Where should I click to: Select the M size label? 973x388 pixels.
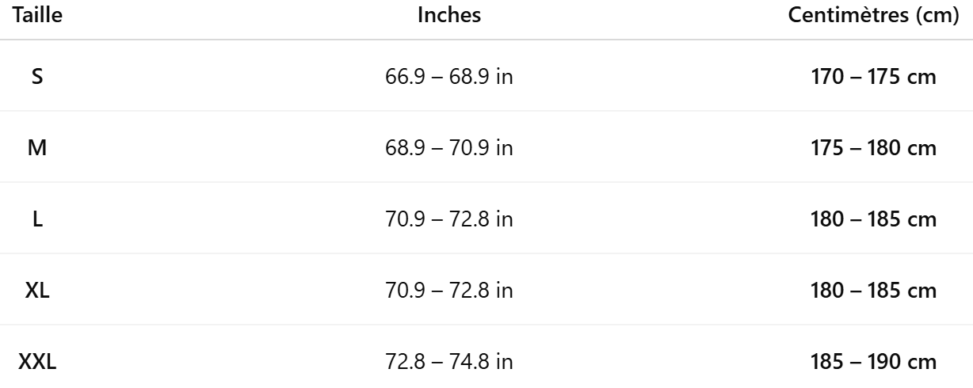[x=37, y=149]
